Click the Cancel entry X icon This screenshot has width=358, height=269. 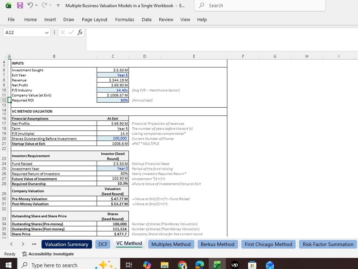click(63, 33)
